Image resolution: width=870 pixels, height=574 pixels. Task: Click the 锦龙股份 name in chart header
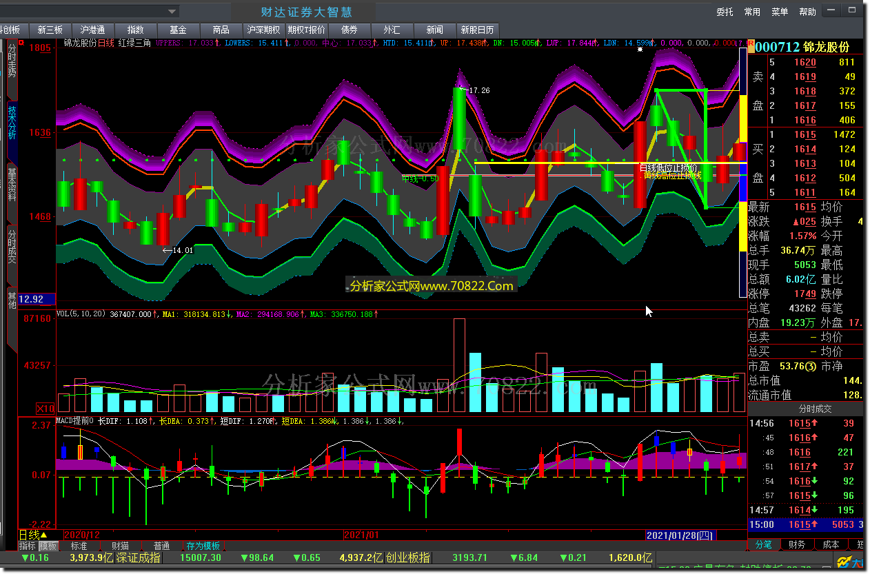coord(80,43)
